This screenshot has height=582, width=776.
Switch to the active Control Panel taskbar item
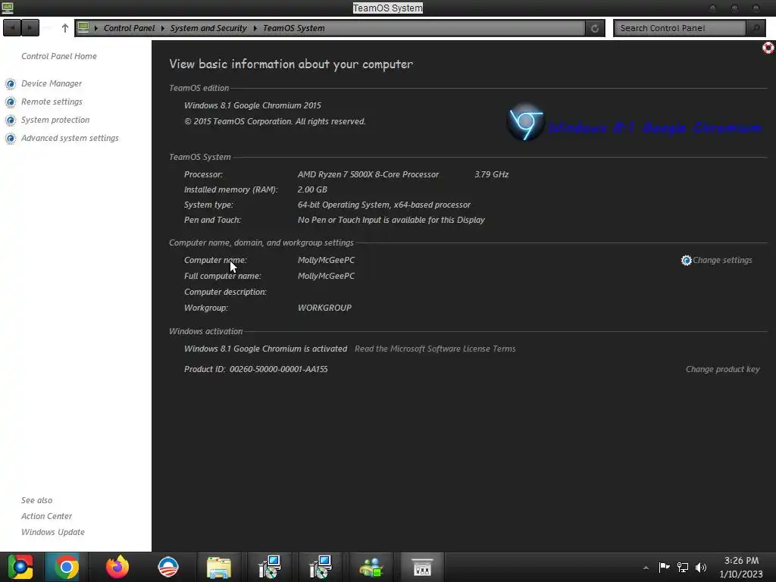tap(422, 567)
